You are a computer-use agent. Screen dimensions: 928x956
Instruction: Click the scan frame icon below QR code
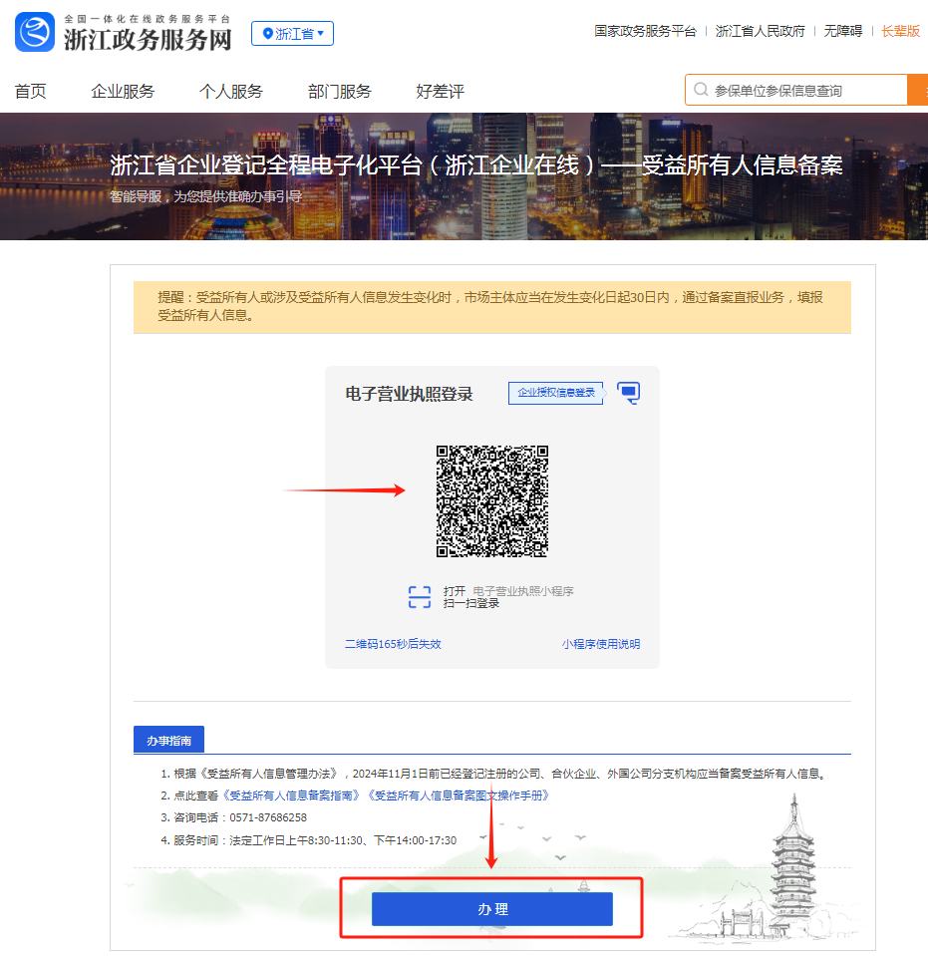pyautogui.click(x=420, y=597)
